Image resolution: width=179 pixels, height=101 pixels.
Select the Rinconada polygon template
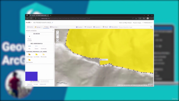click(44, 55)
